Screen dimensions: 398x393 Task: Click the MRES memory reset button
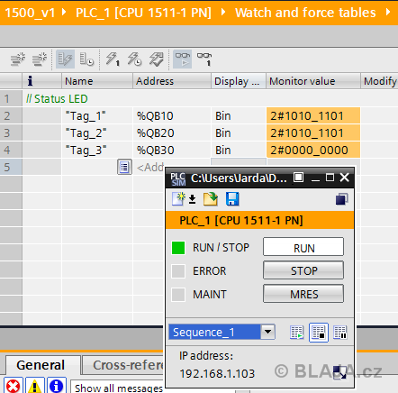click(x=303, y=294)
